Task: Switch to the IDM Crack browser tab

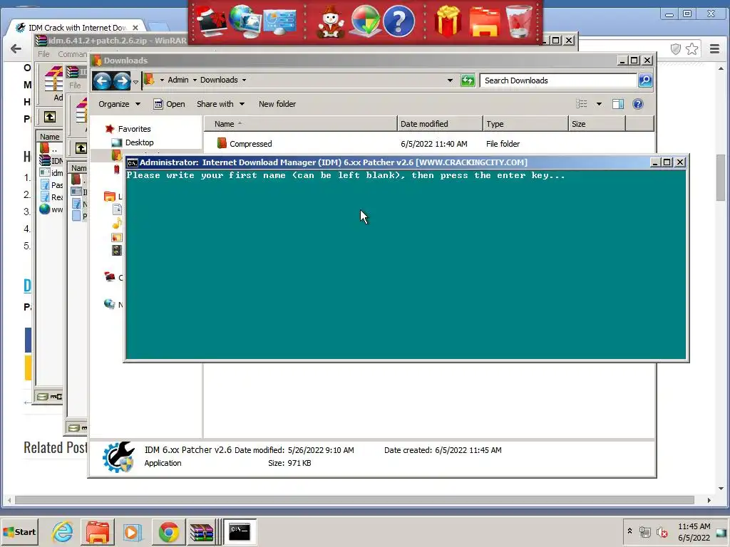Action: pyautogui.click(x=77, y=28)
